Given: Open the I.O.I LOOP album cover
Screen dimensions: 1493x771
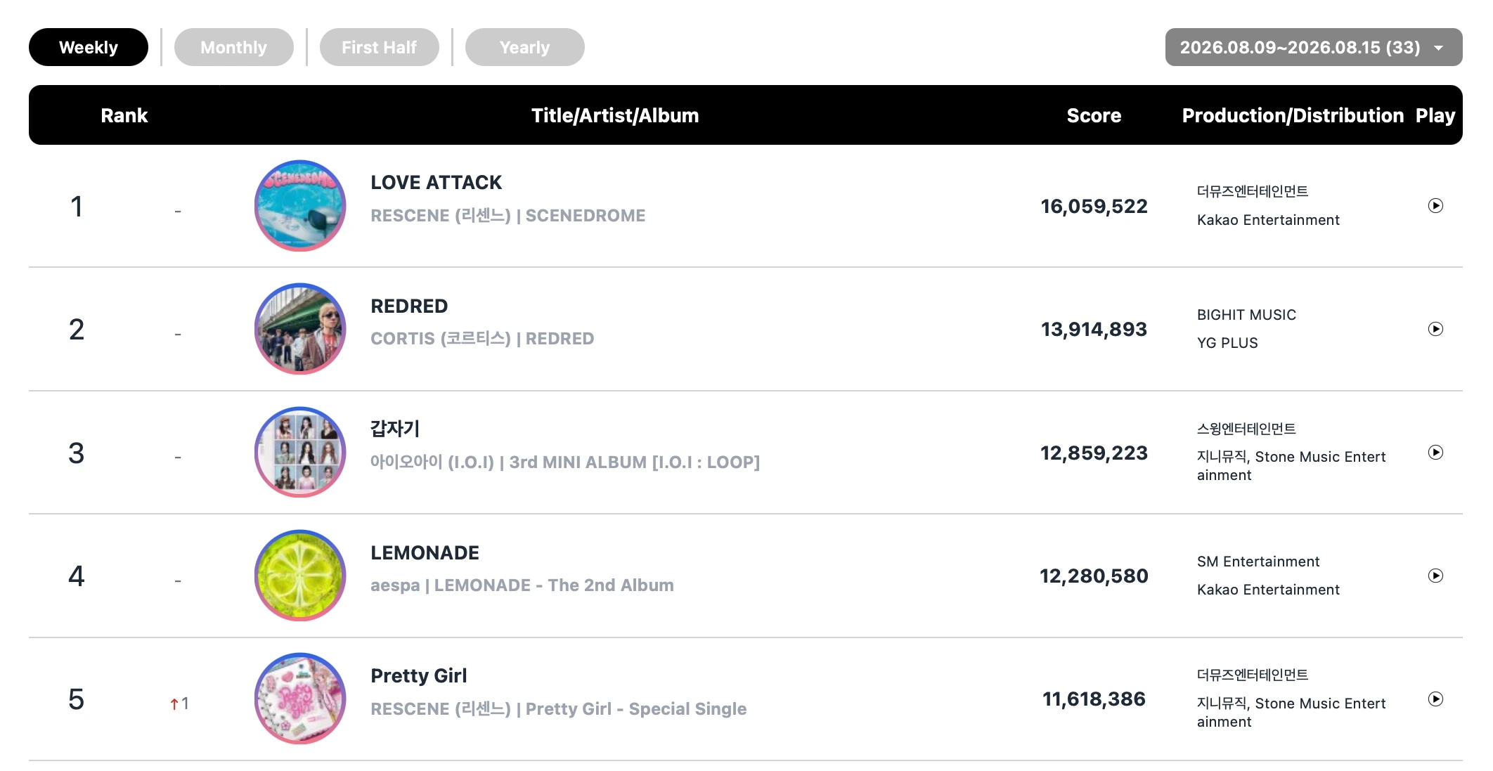Looking at the screenshot, I should point(300,452).
